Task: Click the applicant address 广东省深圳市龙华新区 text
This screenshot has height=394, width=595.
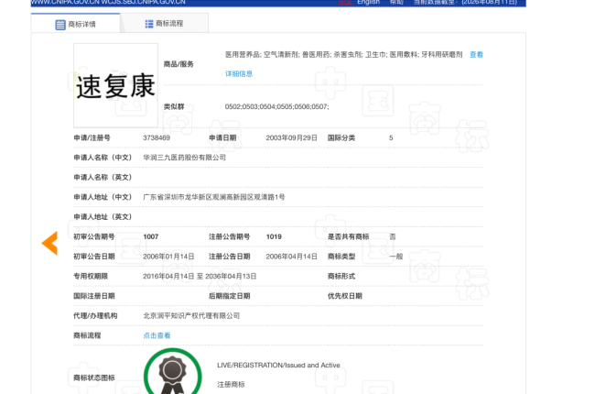Action: pos(214,197)
